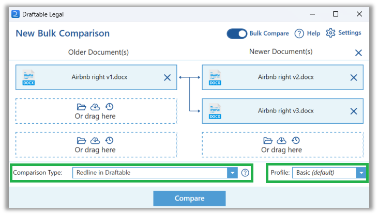Cloud download icon in first empty older slot

(x=95, y=107)
